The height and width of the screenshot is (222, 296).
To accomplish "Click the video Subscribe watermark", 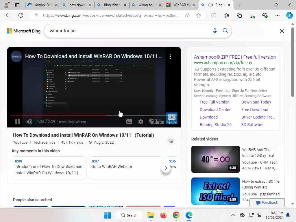I will point(172,118).
